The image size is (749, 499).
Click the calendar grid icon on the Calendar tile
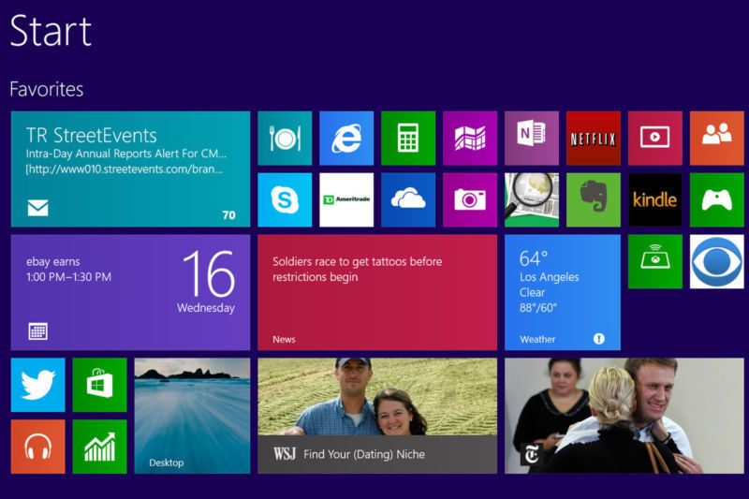tap(37, 330)
